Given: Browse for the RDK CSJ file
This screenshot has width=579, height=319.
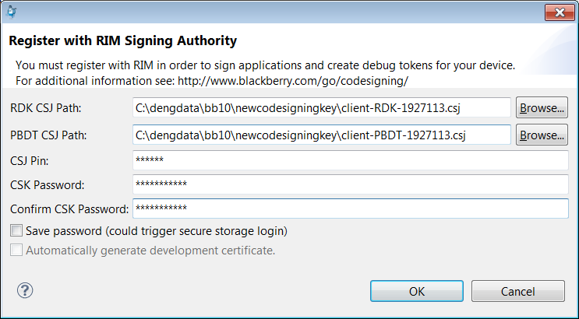Looking at the screenshot, I should tap(542, 107).
